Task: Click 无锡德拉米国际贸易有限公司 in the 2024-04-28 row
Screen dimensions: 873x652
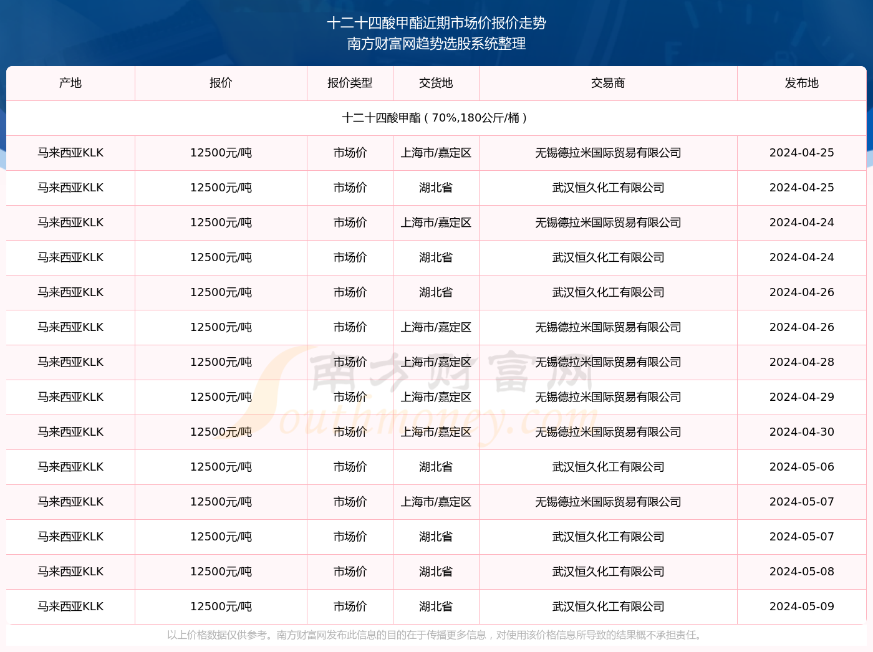Action: 608,362
